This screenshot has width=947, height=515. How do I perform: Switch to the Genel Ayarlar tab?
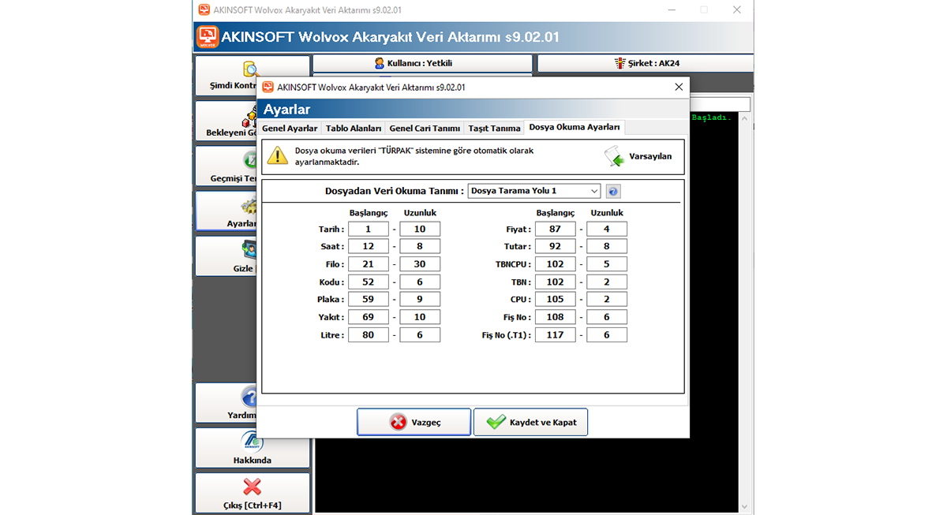coord(290,128)
